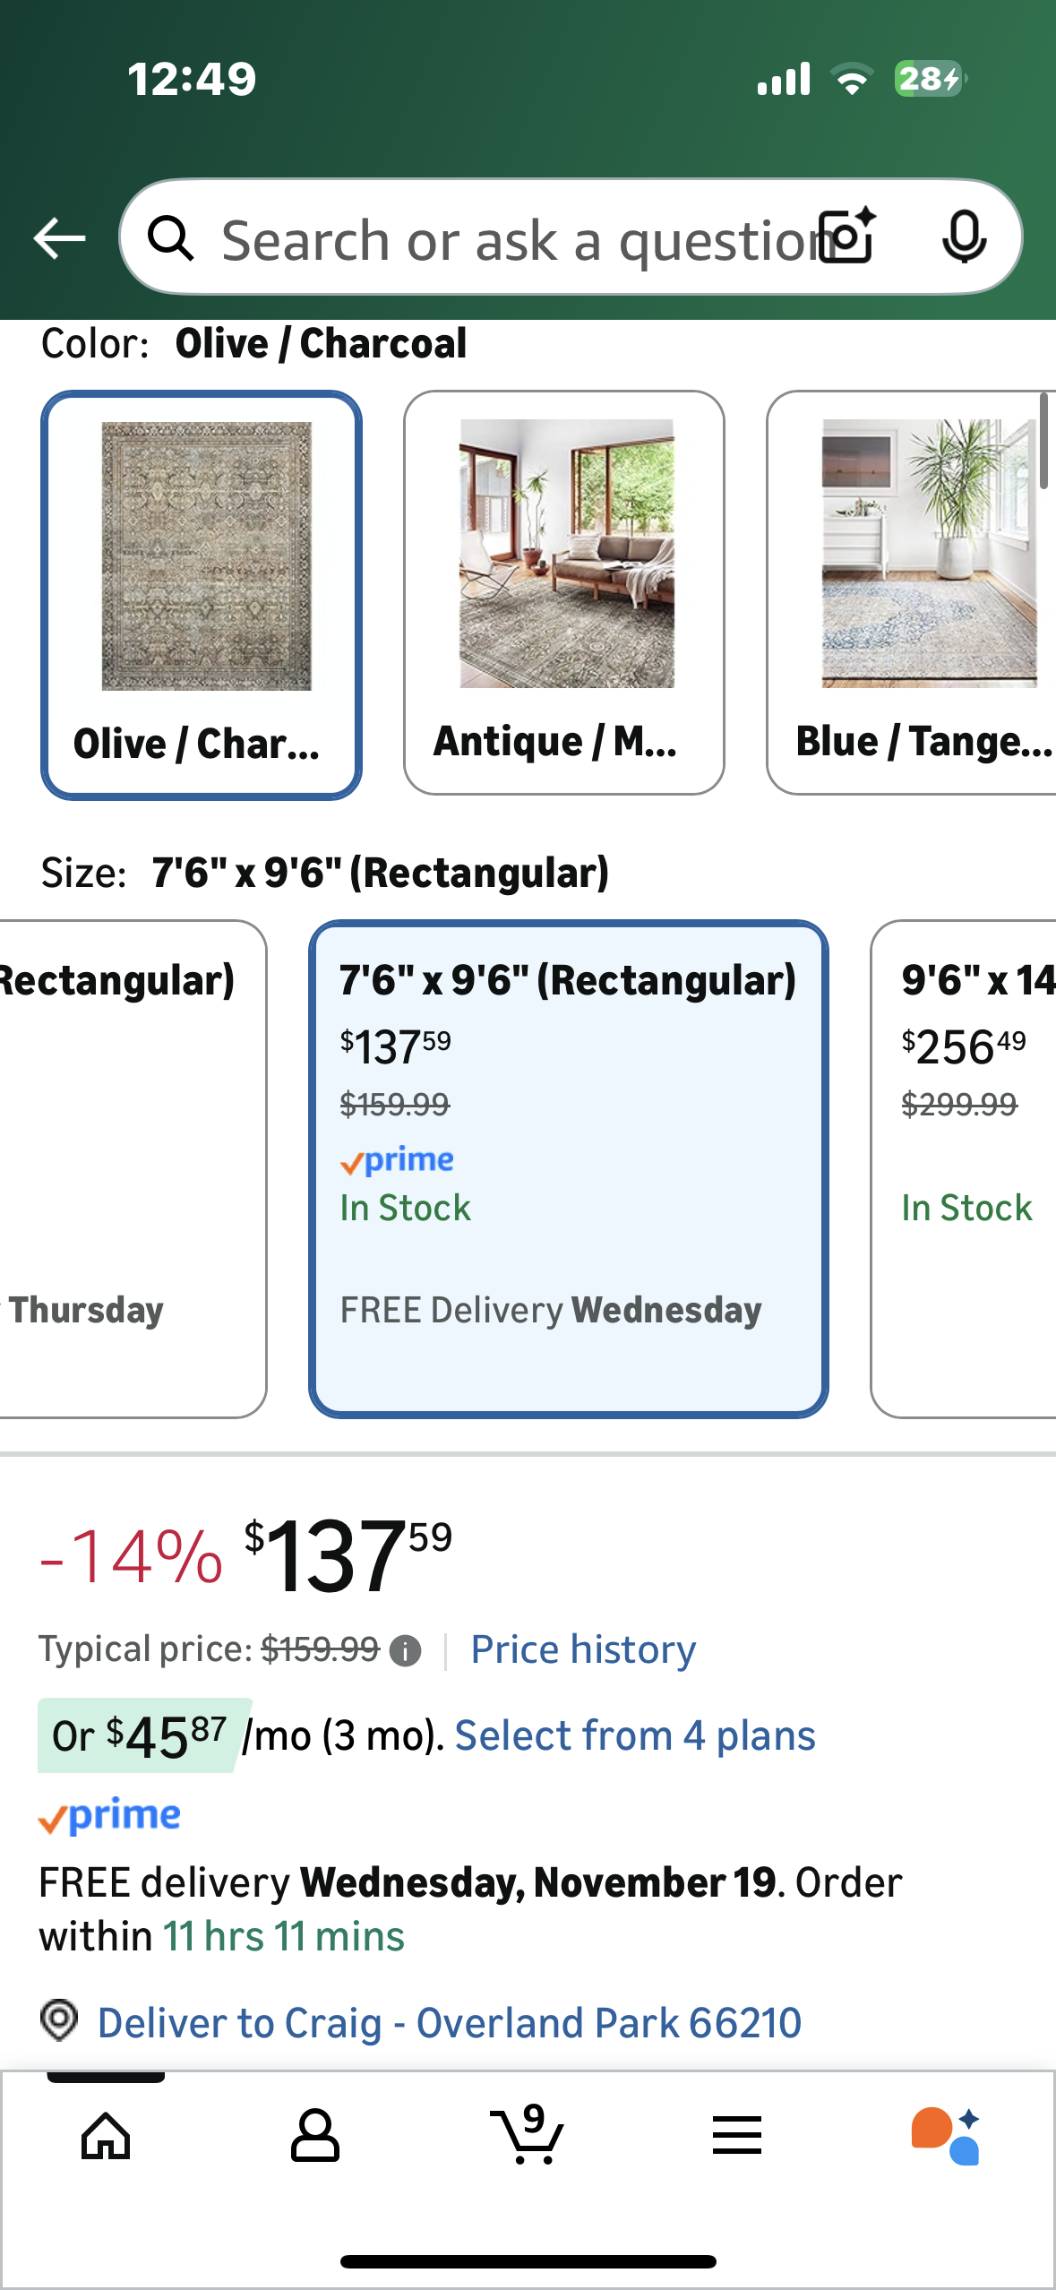Launch the Rufus AI assistant icon

[x=946, y=2136]
